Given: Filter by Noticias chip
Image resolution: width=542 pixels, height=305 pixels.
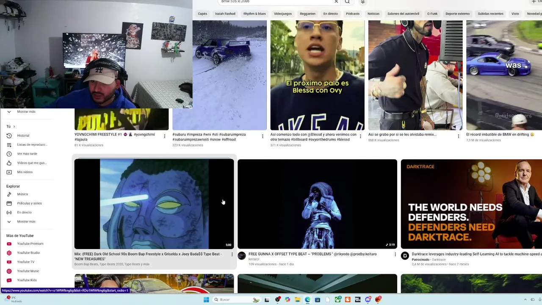Looking at the screenshot, I should [x=373, y=14].
